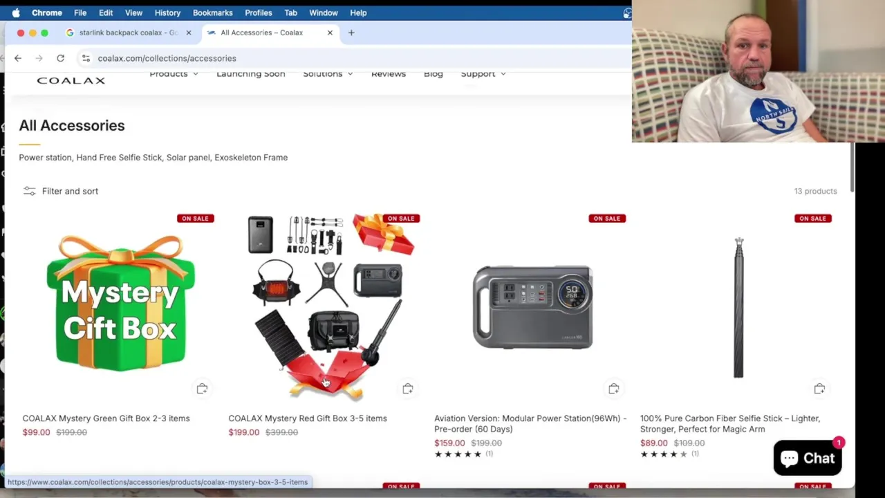885x498 pixels.
Task: Open 100% Pure Carbon Fiber Selfie Stick link
Action: coord(730,423)
